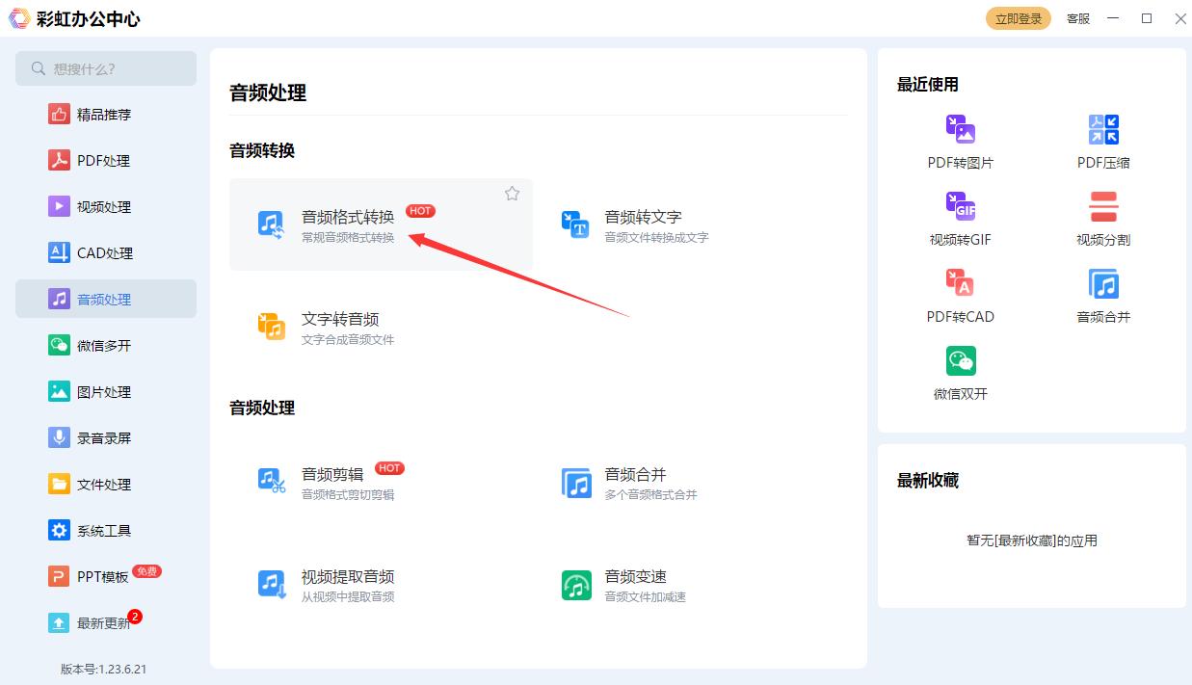The height and width of the screenshot is (685, 1192).
Task: Go to 图片处理 sidebar section
Action: tap(103, 392)
